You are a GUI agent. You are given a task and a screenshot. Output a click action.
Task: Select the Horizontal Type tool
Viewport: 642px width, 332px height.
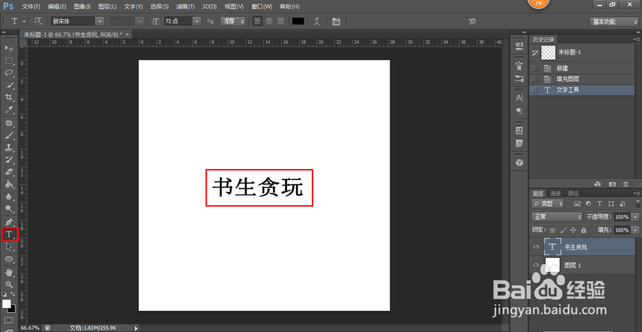point(10,235)
